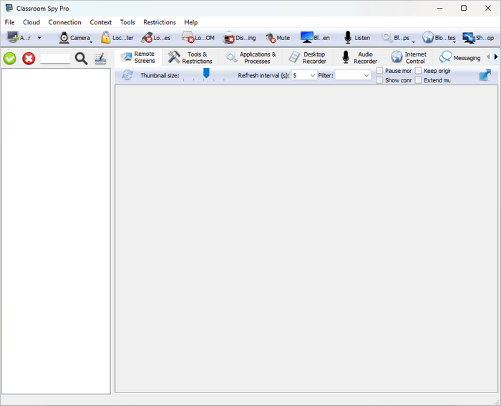501x406 pixels.
Task: Open the Connection menu
Action: coord(65,22)
